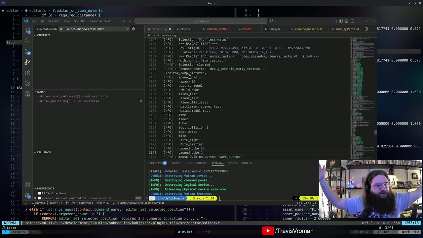The height and width of the screenshot is (238, 423).
Task: Open Source Control view in activity bar
Action: (x=27, y=52)
